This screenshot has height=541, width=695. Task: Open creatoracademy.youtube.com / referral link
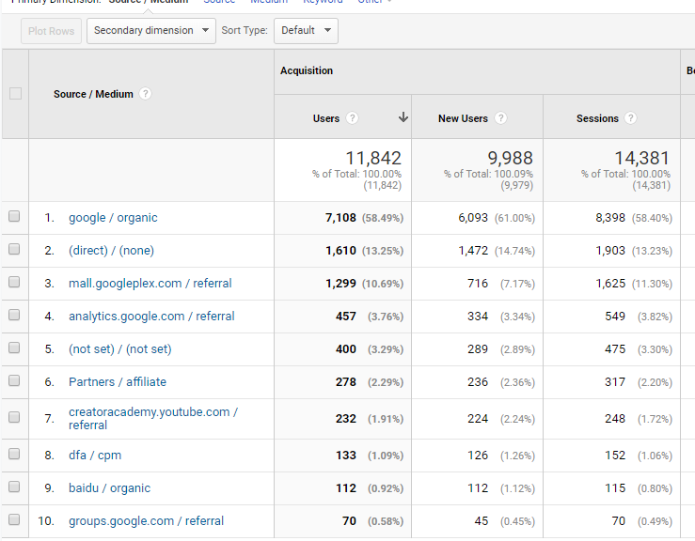click(153, 418)
